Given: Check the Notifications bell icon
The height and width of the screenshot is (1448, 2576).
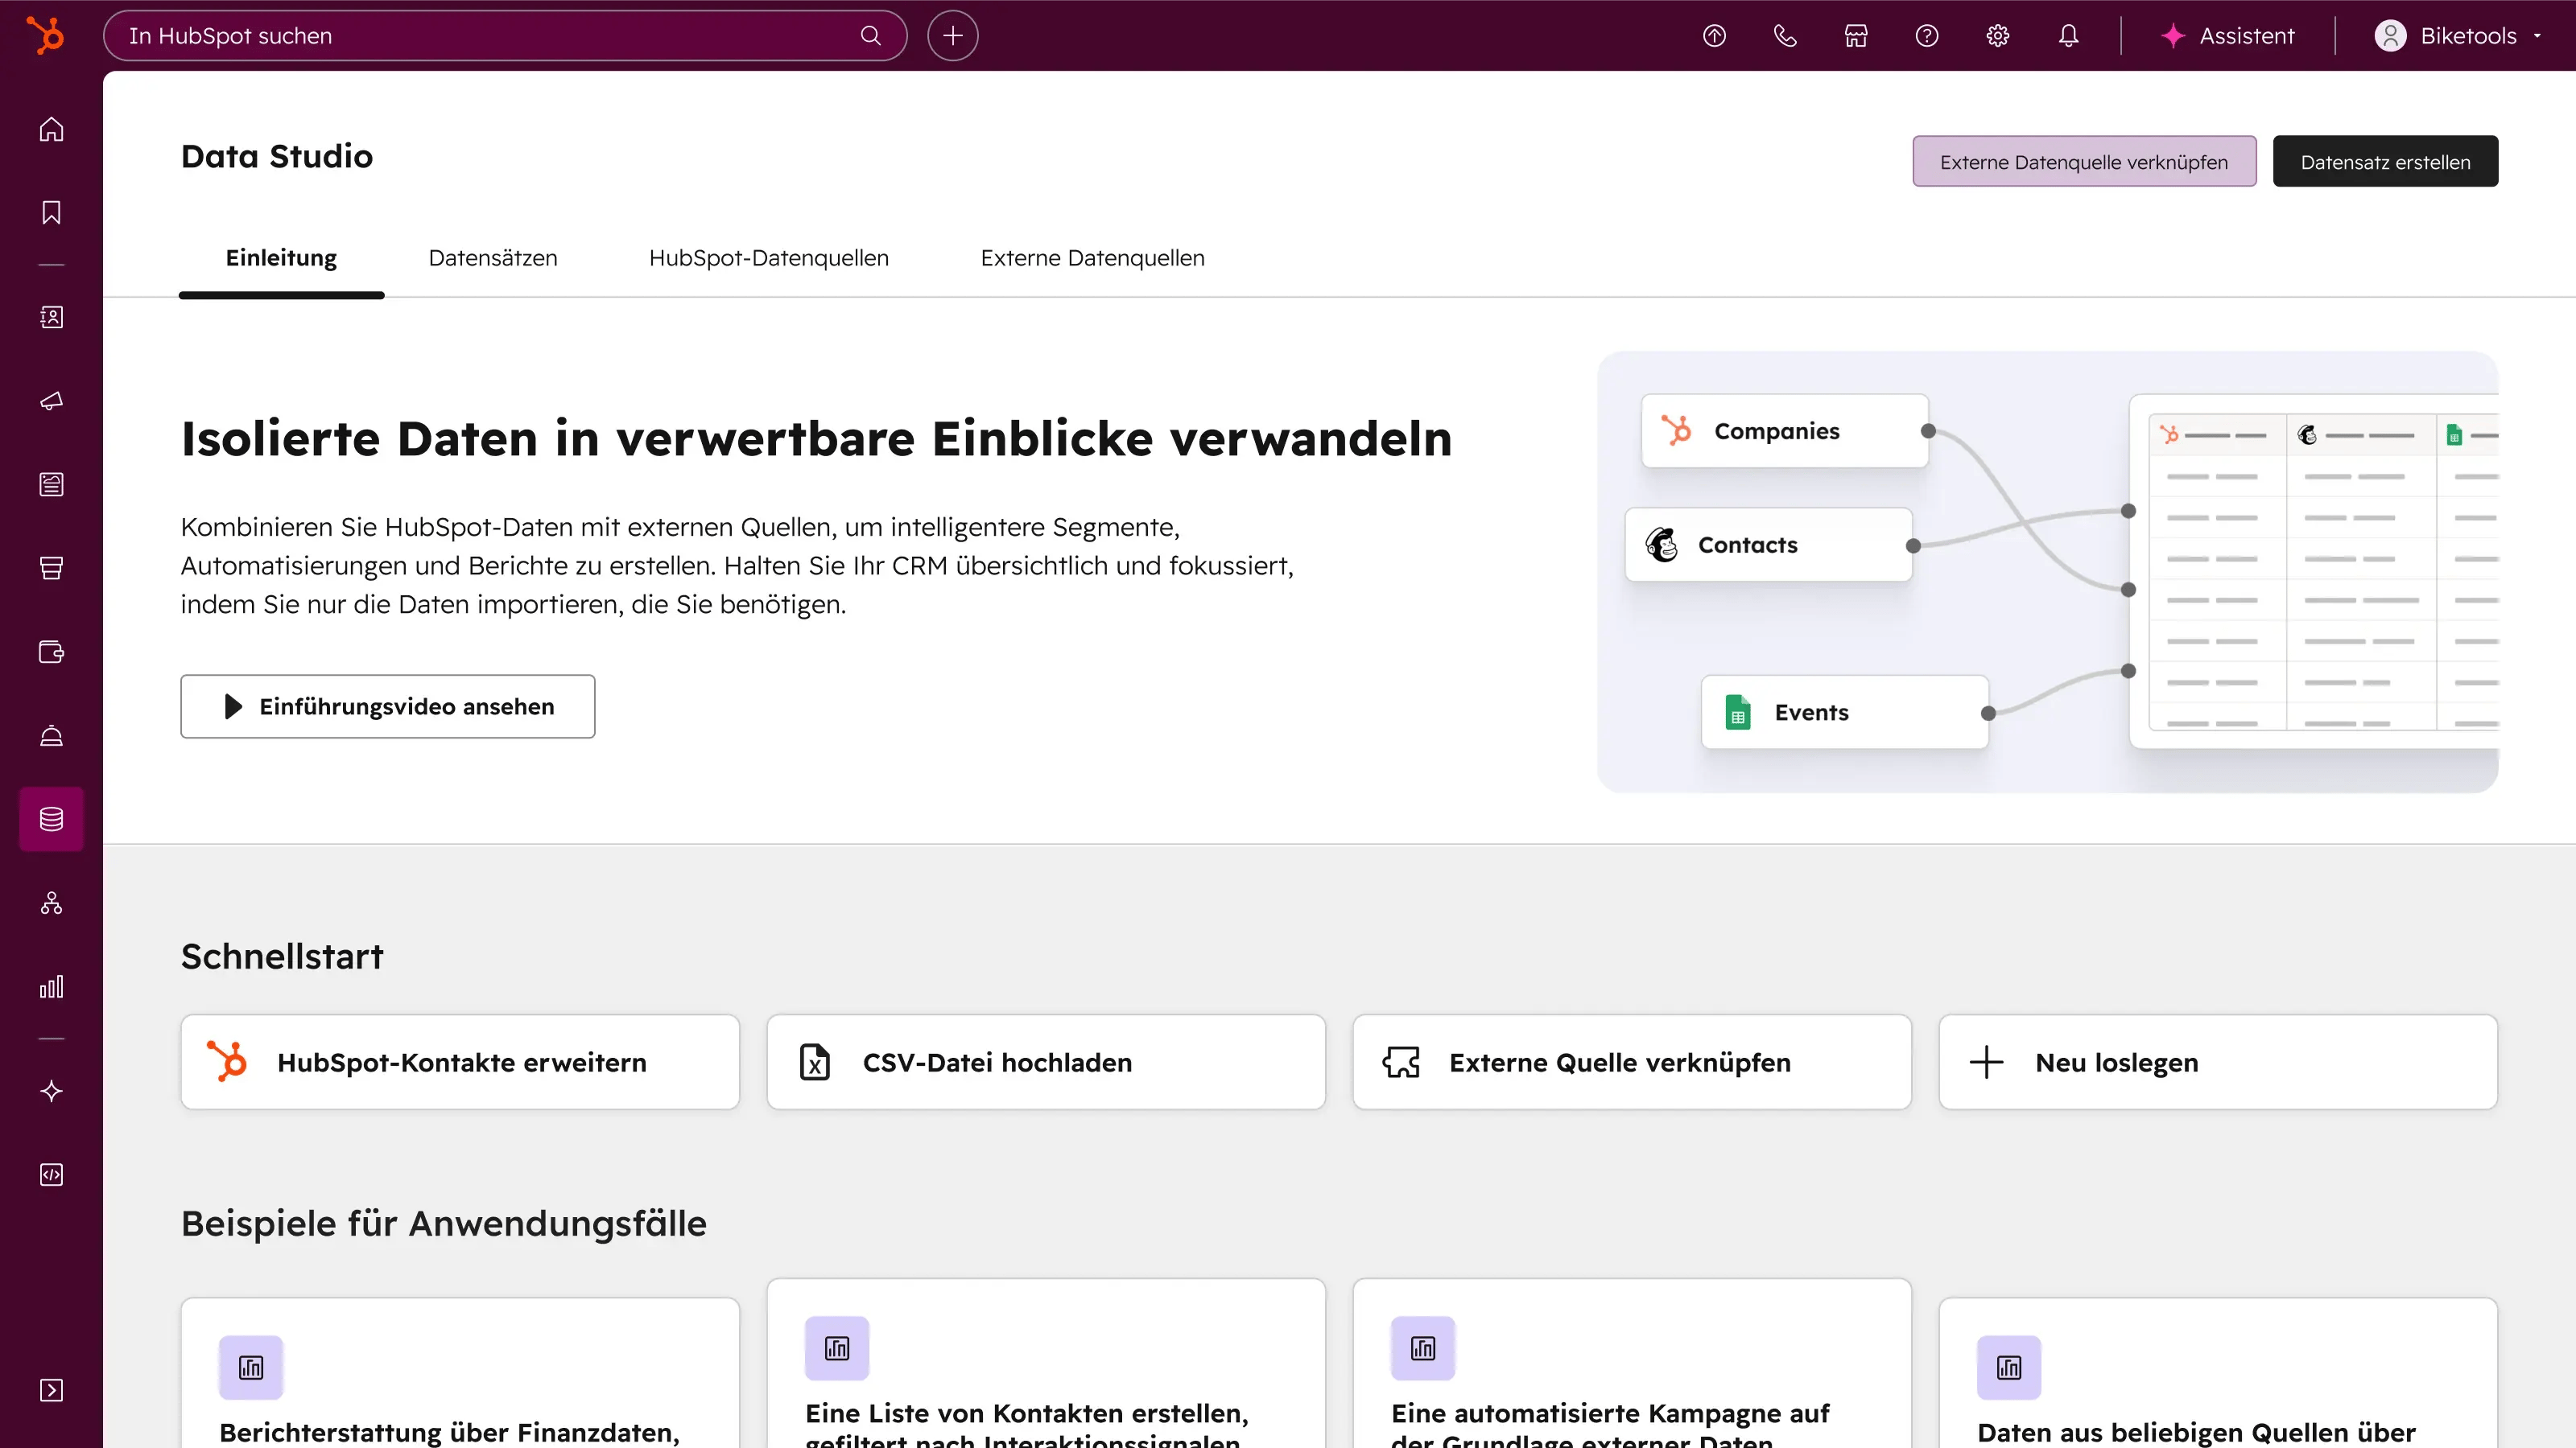Looking at the screenshot, I should pyautogui.click(x=2068, y=35).
